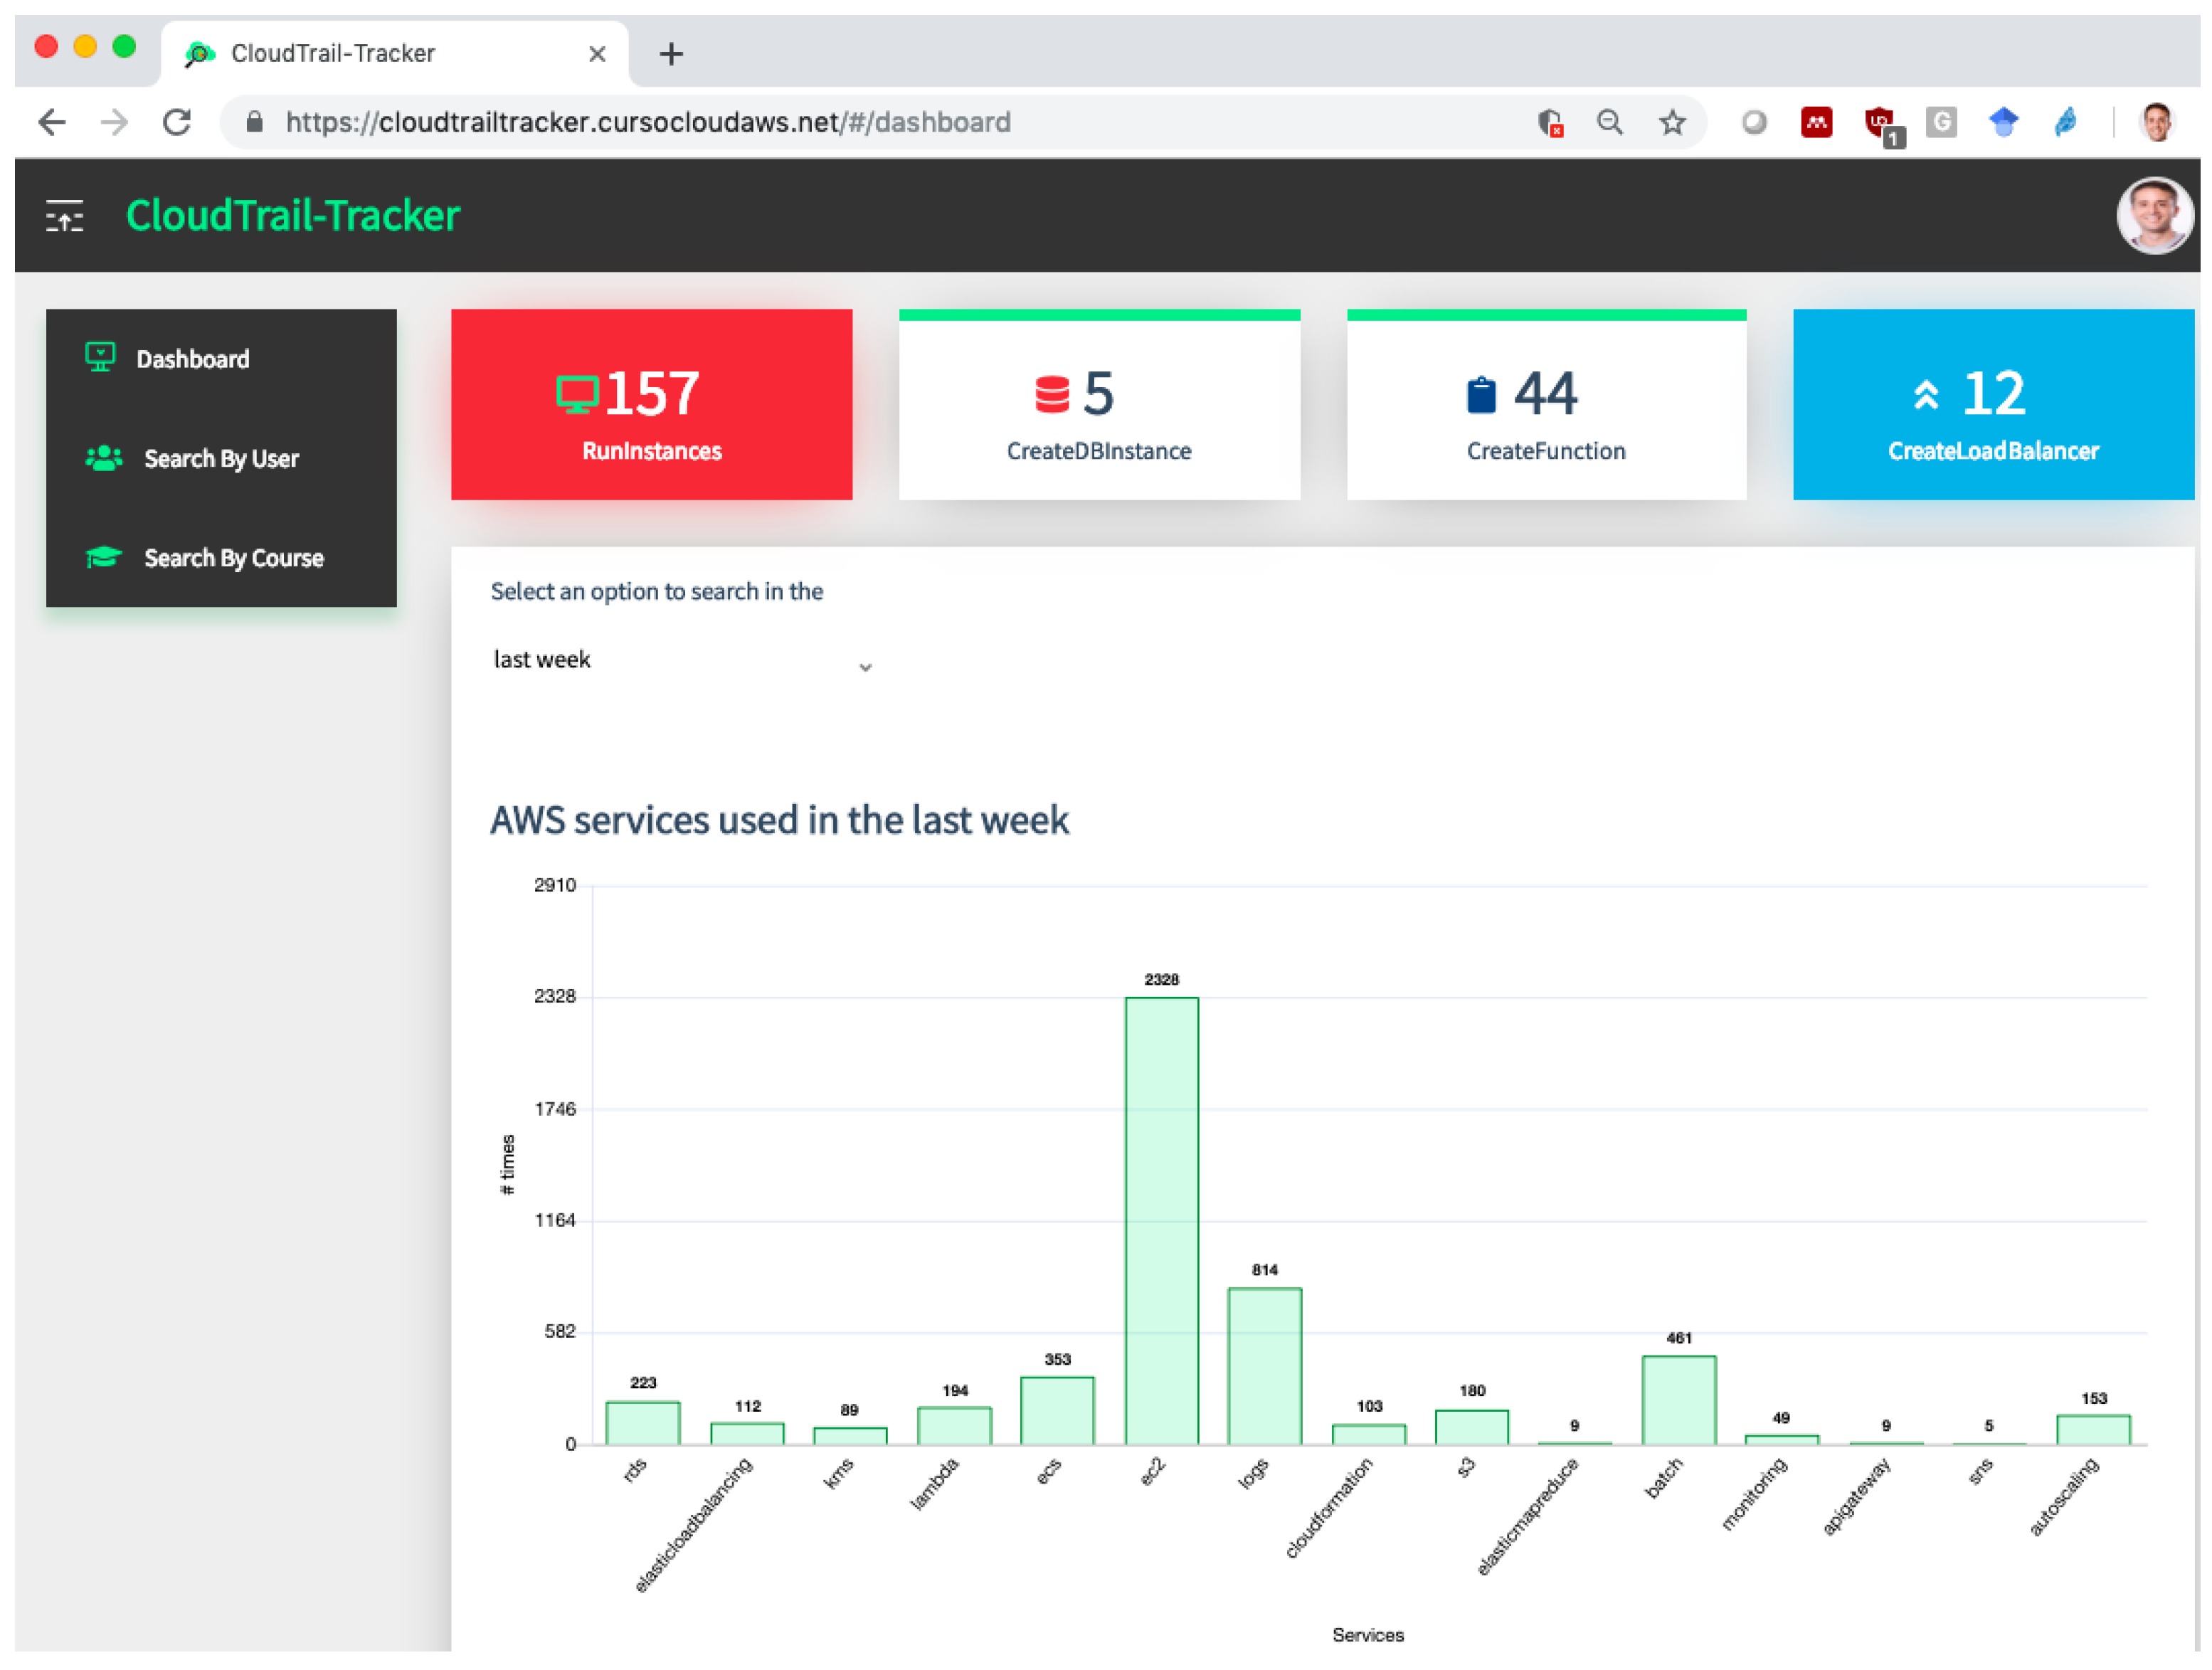Viewport: 2212px width, 1670px height.
Task: Click the 'sns' axis label
Action: click(x=1980, y=1471)
